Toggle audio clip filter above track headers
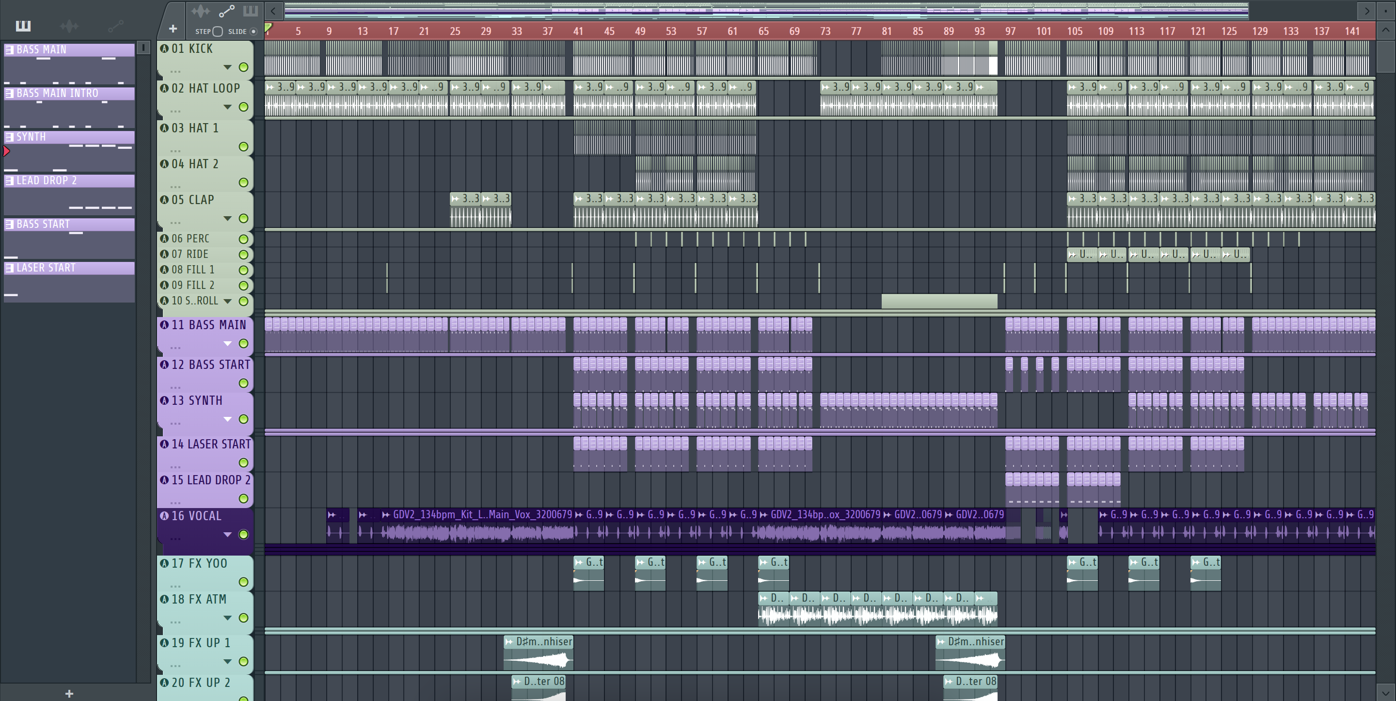 pyautogui.click(x=201, y=11)
